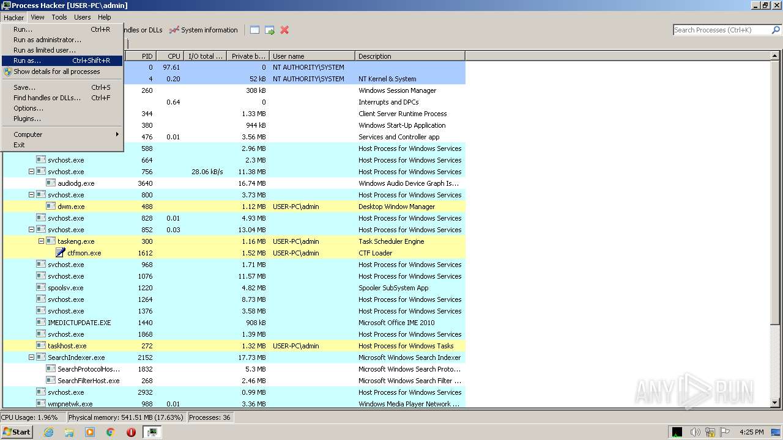Collapse the SearchIndexer.exe tree node
The image size is (783, 440).
[x=32, y=358]
